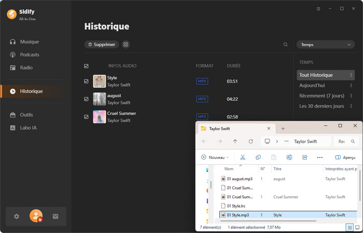This screenshot has height=233, width=363.
Task: Switch to grid view icon beside Supprimer
Action: pos(126,45)
